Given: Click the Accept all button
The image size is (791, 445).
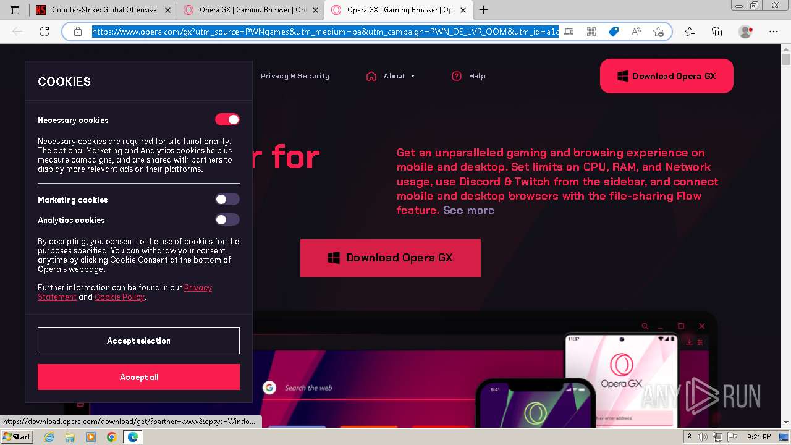Looking at the screenshot, I should [138, 377].
